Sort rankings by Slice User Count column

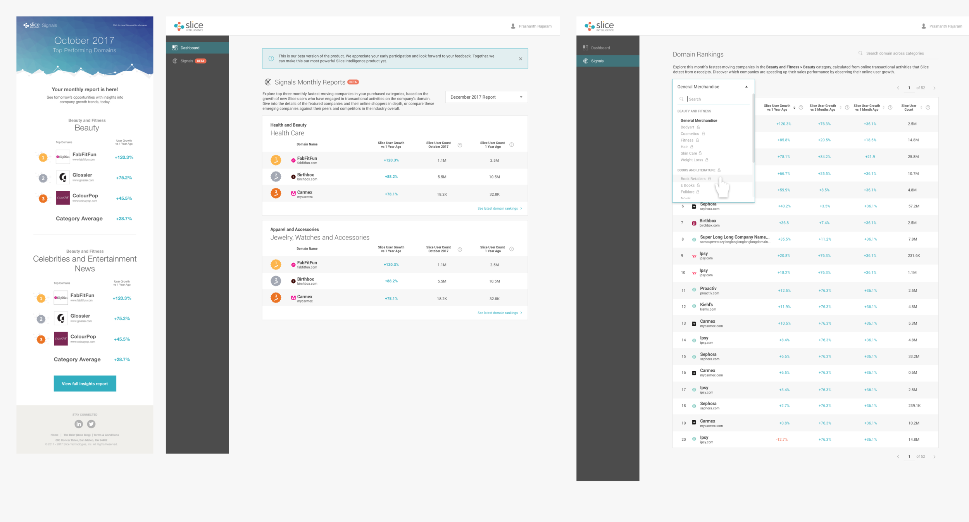pyautogui.click(x=921, y=108)
